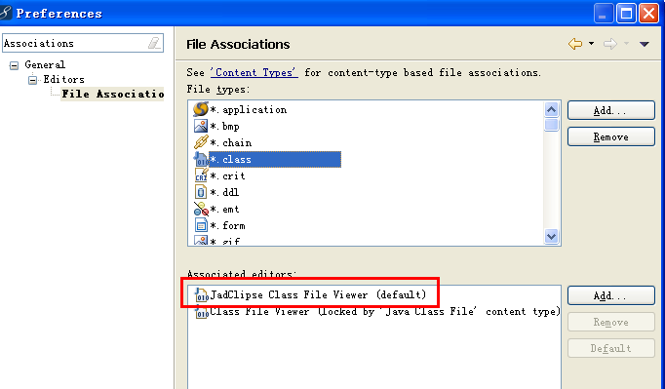Open the back history dropdown arrow
The width and height of the screenshot is (665, 389).
591,44
